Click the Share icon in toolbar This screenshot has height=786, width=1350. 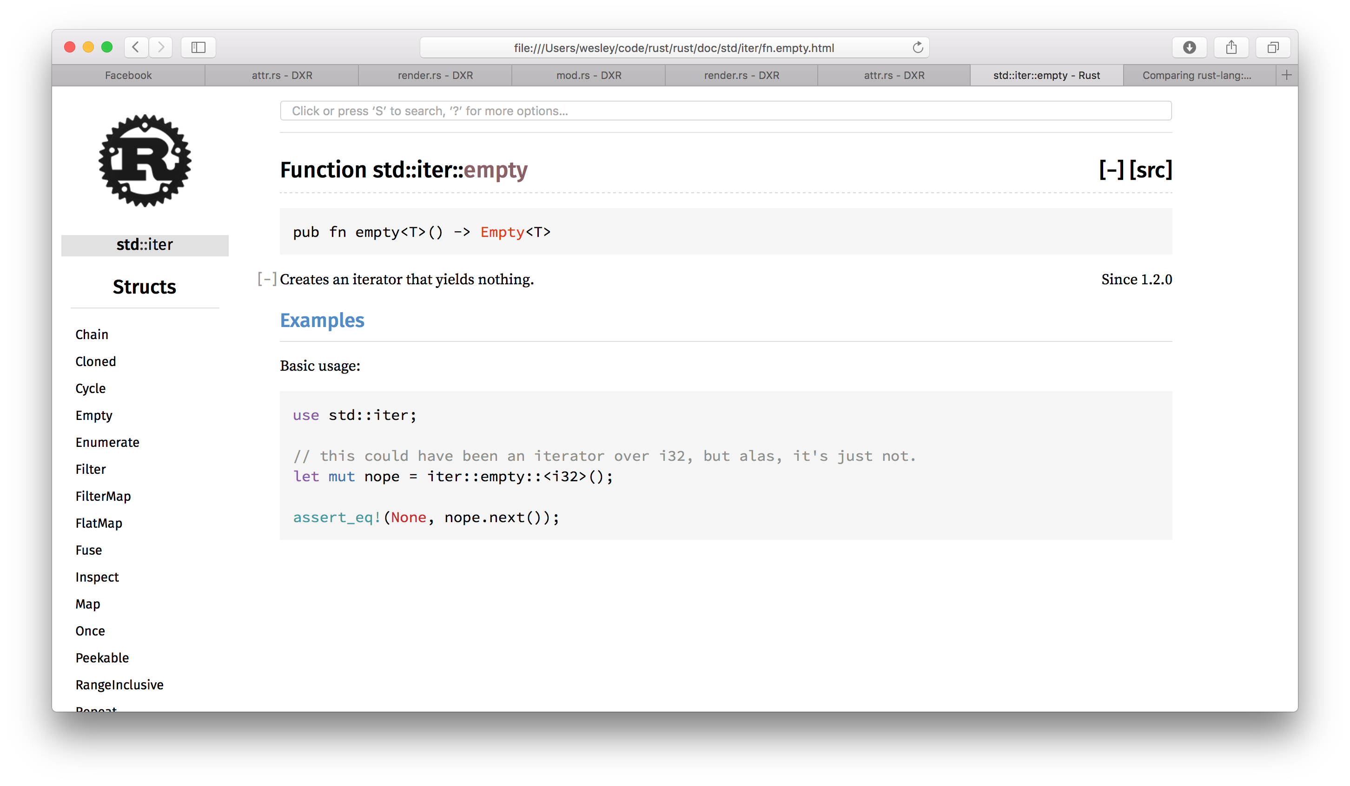(x=1231, y=47)
